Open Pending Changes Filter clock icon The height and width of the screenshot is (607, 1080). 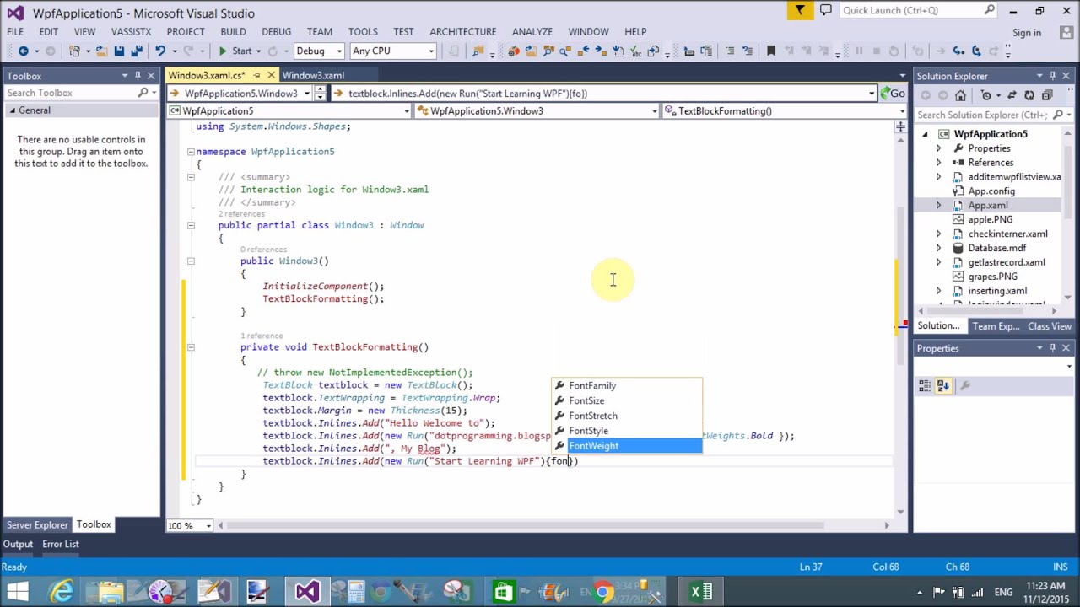(x=985, y=95)
